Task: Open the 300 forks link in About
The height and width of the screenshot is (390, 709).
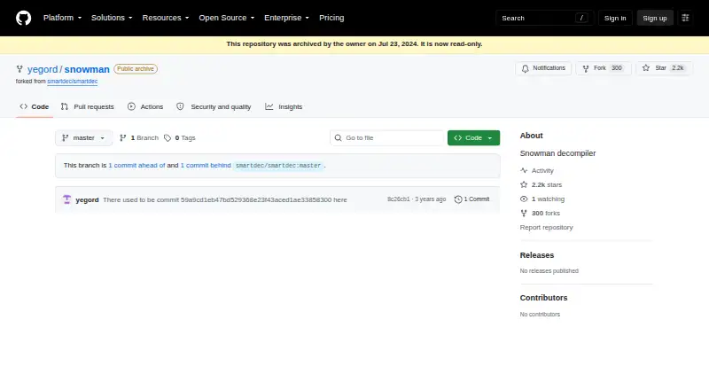Action: click(x=540, y=213)
